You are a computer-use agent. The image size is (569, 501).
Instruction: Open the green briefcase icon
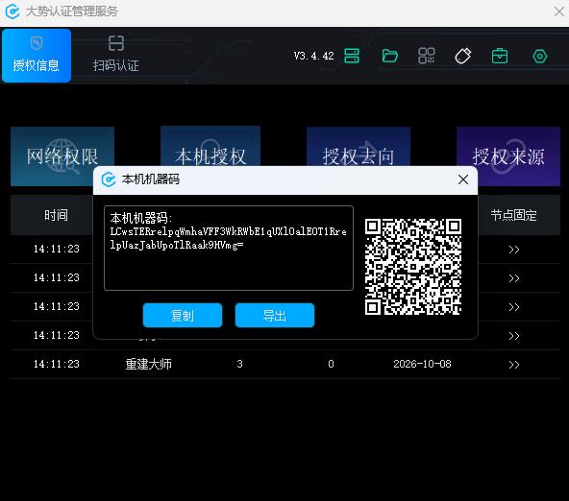point(500,56)
